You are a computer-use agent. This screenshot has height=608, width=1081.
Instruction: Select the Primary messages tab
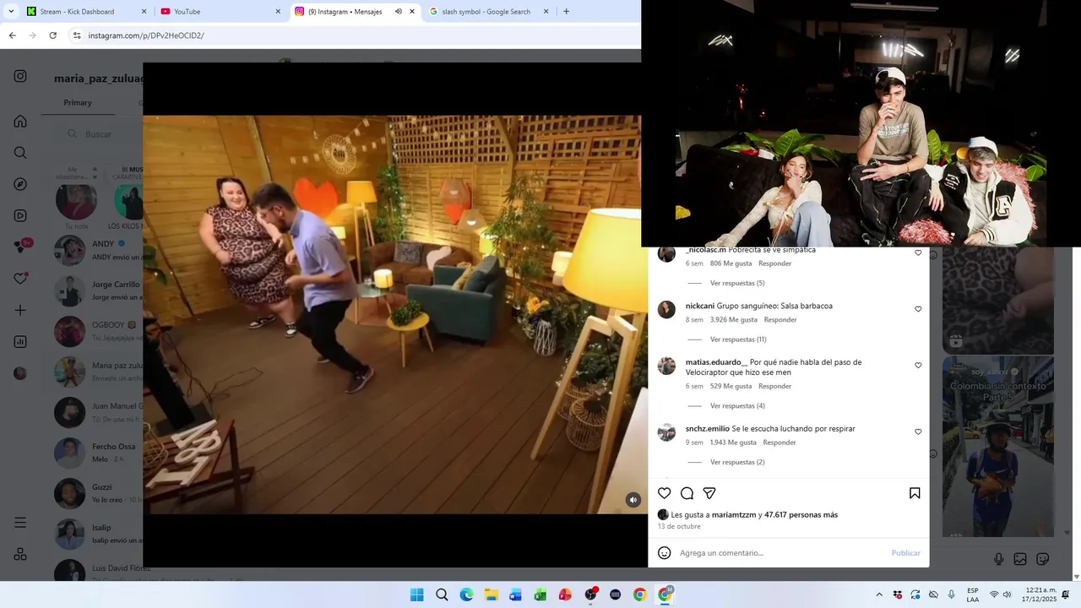click(x=78, y=102)
